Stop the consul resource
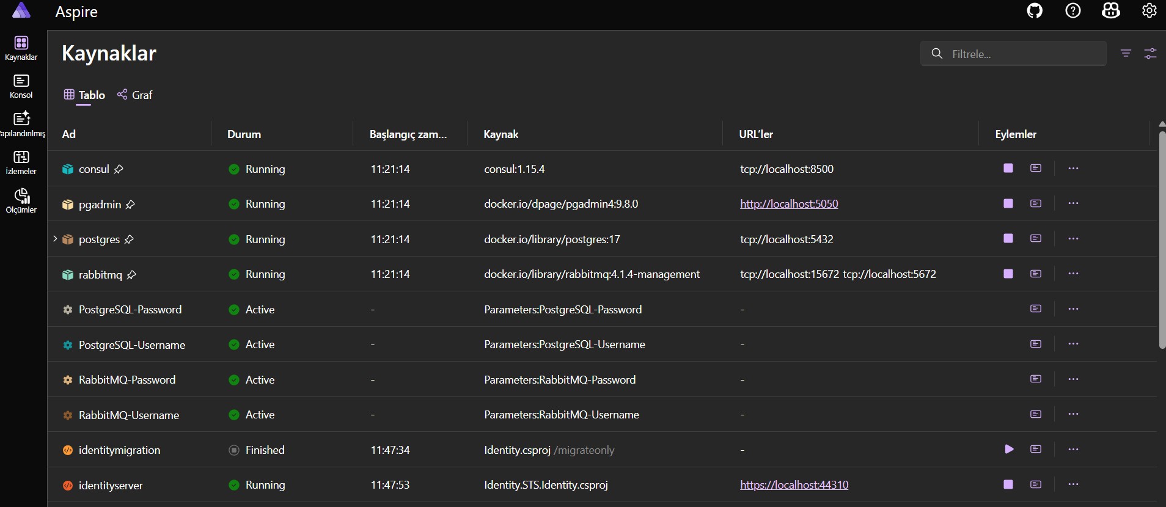Screen dimensions: 1166x507 click(x=1008, y=168)
